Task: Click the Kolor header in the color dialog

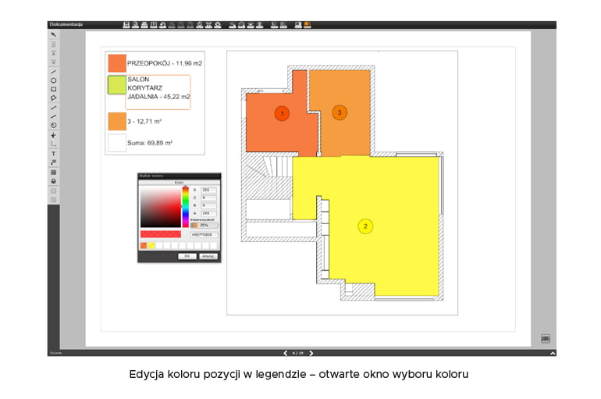Action: point(179,183)
